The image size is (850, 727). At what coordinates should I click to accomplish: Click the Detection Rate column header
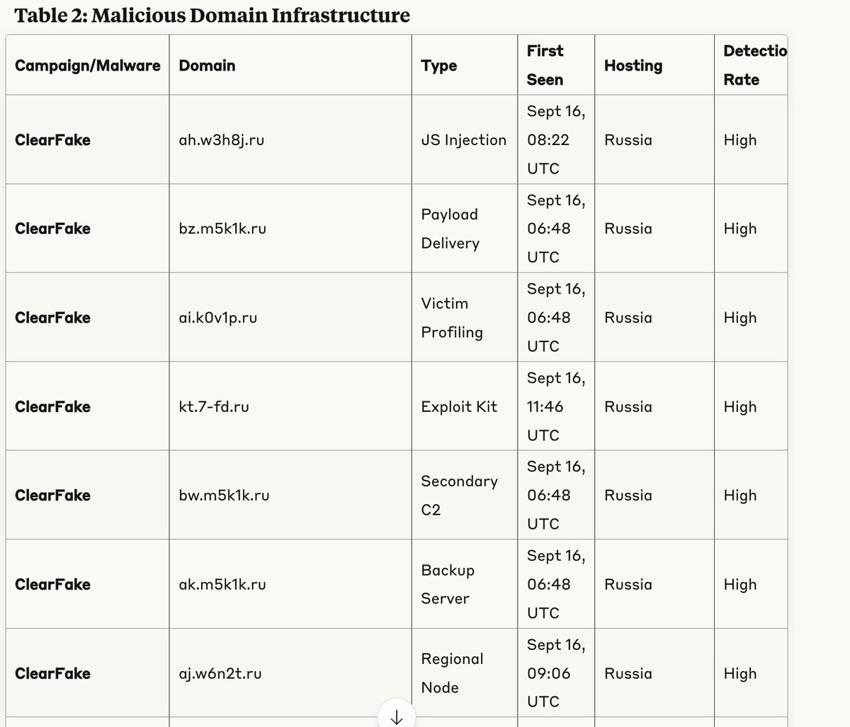[x=755, y=65]
